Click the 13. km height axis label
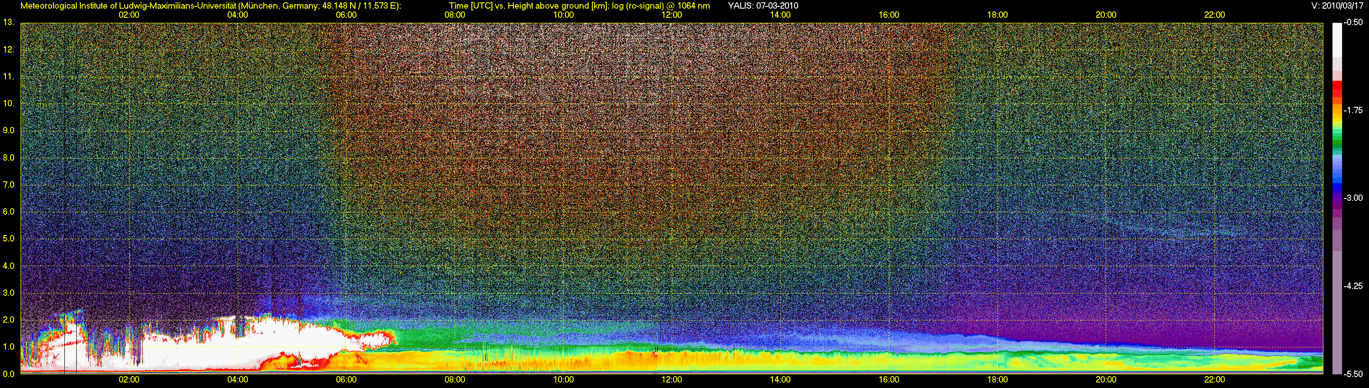1369x388 pixels. tap(8, 22)
